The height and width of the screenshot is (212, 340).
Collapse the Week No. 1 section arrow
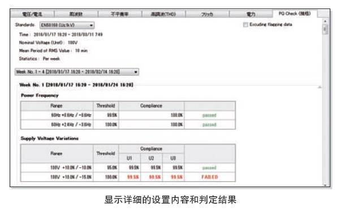[x=320, y=87]
